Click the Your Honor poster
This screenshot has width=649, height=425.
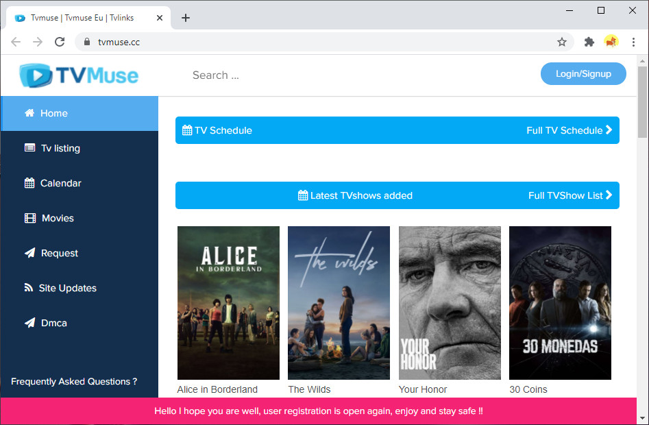tap(450, 302)
